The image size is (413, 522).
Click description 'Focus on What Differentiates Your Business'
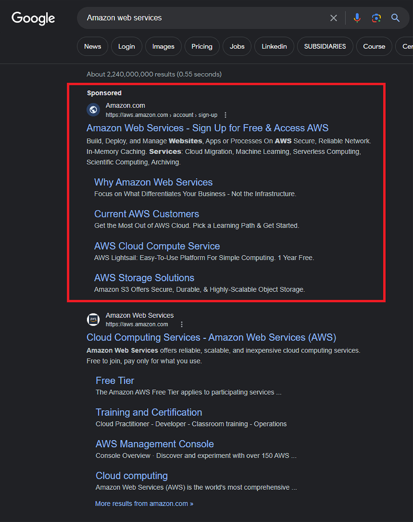click(195, 194)
